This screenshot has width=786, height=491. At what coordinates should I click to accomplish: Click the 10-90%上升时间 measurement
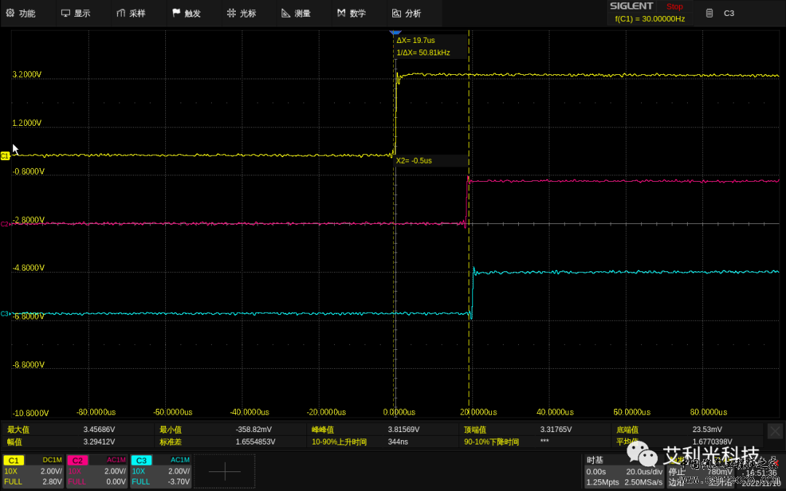click(x=339, y=442)
